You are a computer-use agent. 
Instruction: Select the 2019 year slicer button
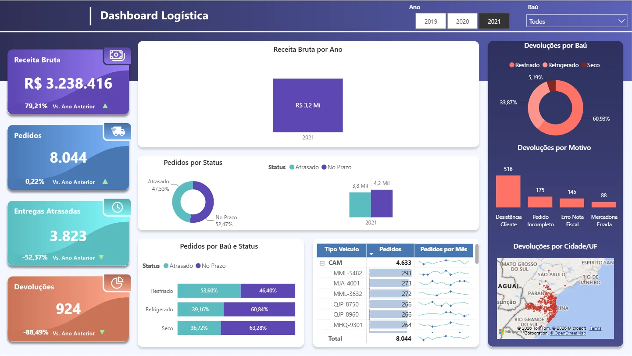431,21
